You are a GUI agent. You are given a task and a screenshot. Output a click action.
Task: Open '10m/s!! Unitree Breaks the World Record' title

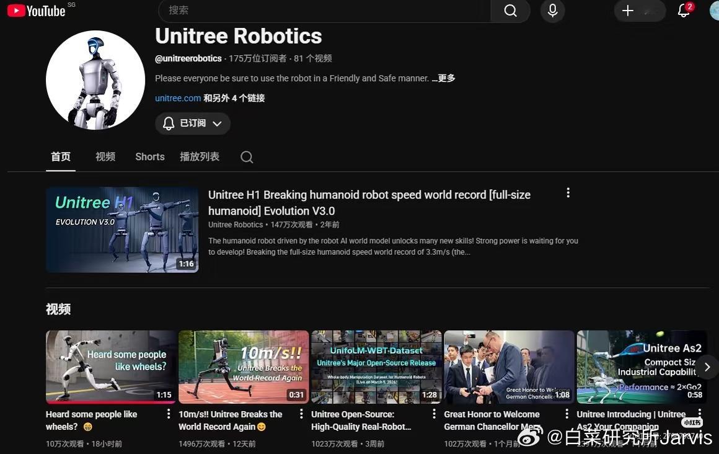tap(230, 421)
